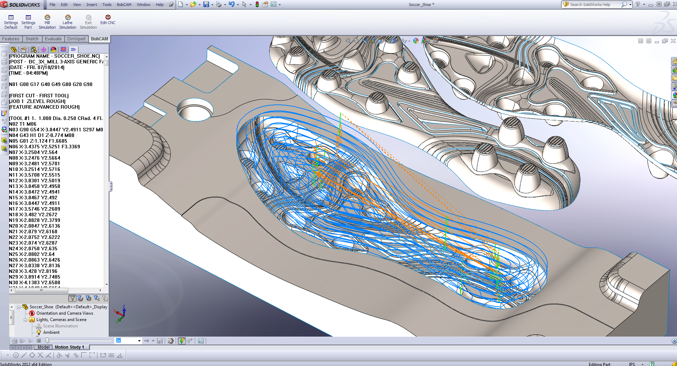Open the BobCAM menu in menu bar

tap(124, 5)
